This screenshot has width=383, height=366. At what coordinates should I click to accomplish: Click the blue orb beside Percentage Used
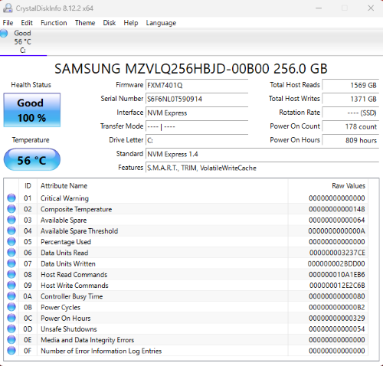pyautogui.click(x=11, y=242)
